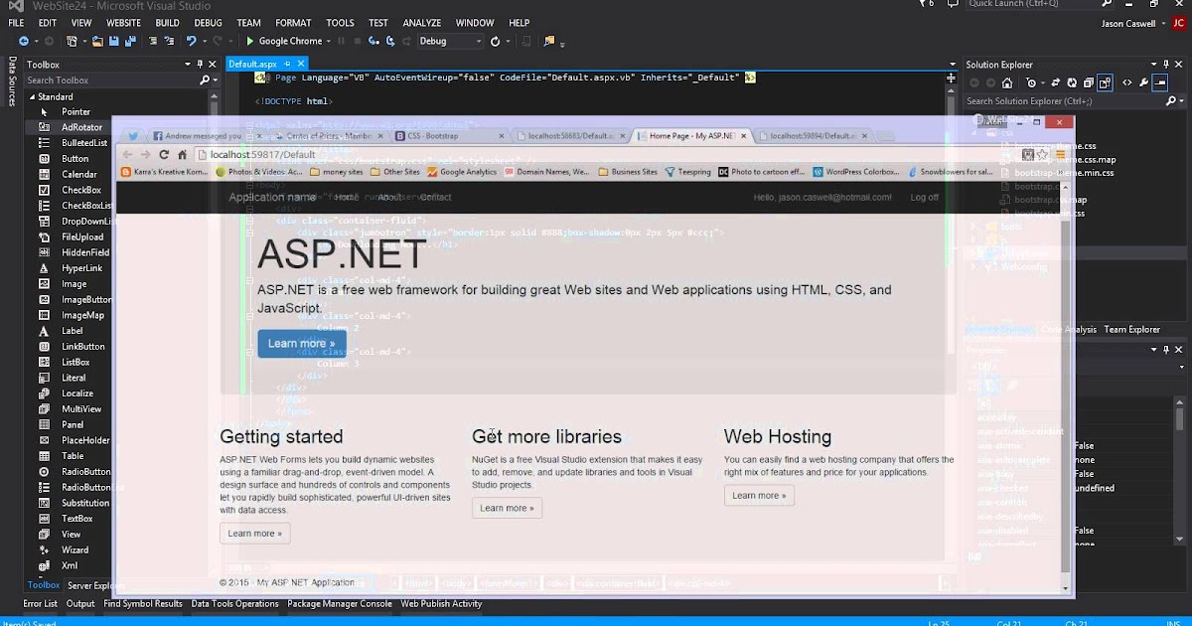Screen dimensions: 1192x626
Task: Click the Log off link
Action: 923,197
